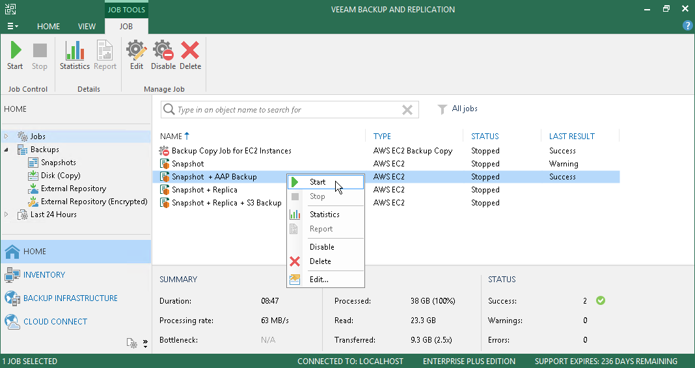Click the green Start icon in ribbon
Screen dimensions: 695x368
tap(16, 49)
